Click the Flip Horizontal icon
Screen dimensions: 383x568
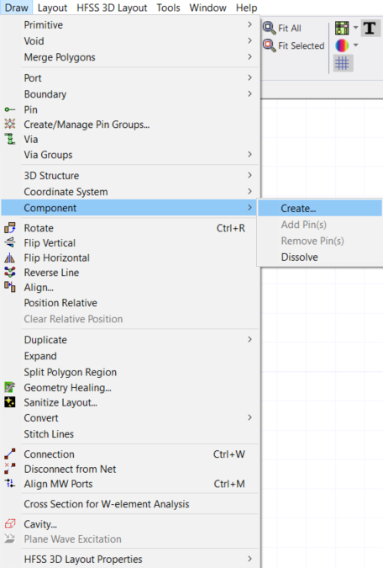[10, 257]
